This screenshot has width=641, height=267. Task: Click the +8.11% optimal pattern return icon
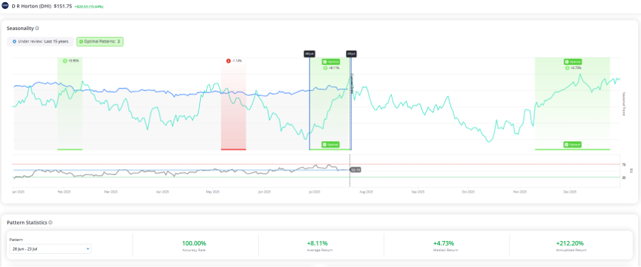(325, 68)
